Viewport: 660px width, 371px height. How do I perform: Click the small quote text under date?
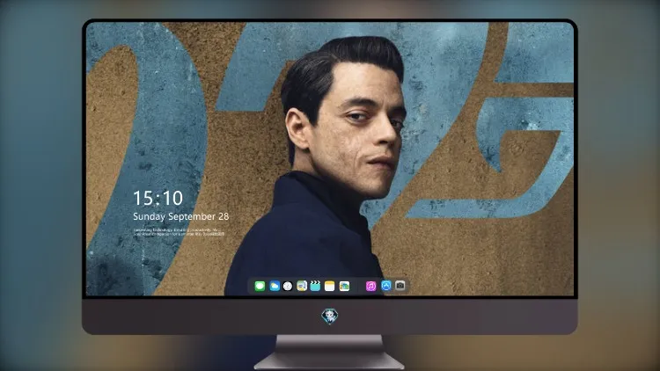[x=179, y=232]
